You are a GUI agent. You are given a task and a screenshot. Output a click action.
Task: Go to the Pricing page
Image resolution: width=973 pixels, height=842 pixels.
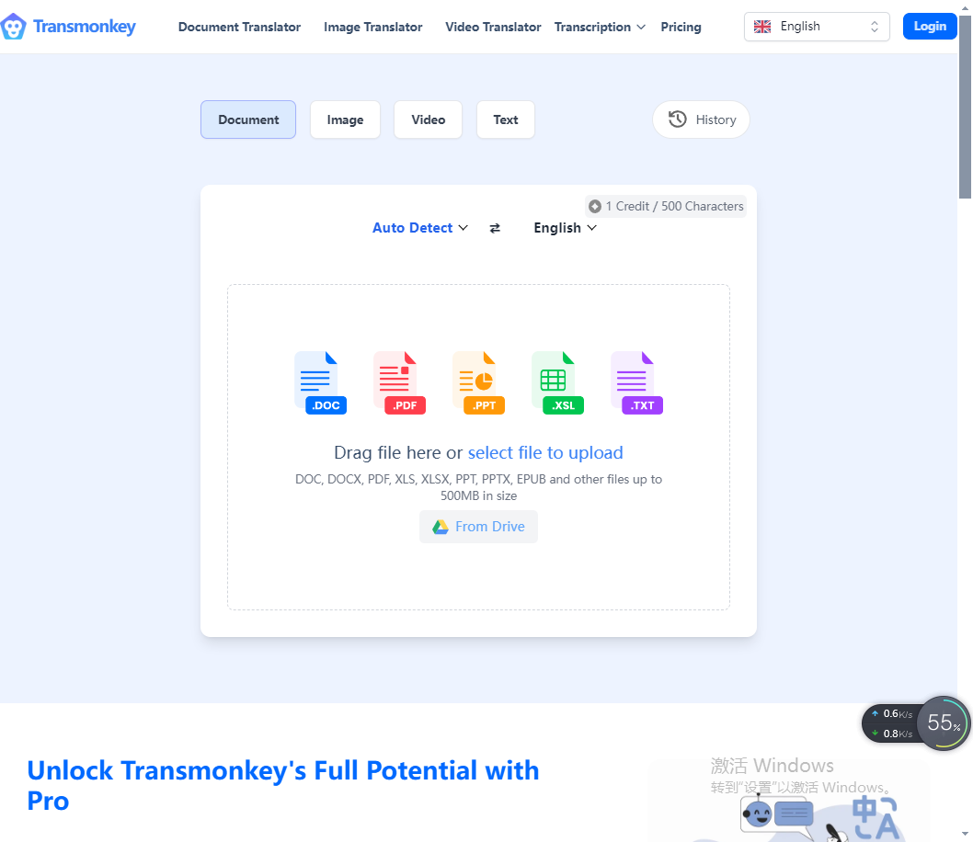coord(681,27)
